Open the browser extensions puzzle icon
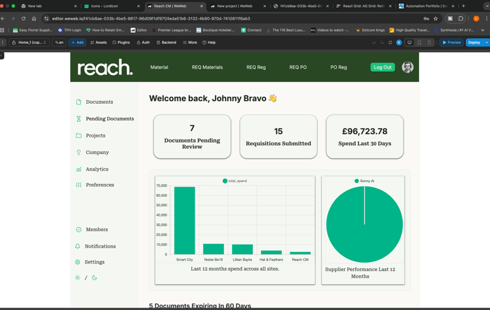This screenshot has height=310, width=490. coord(461,18)
